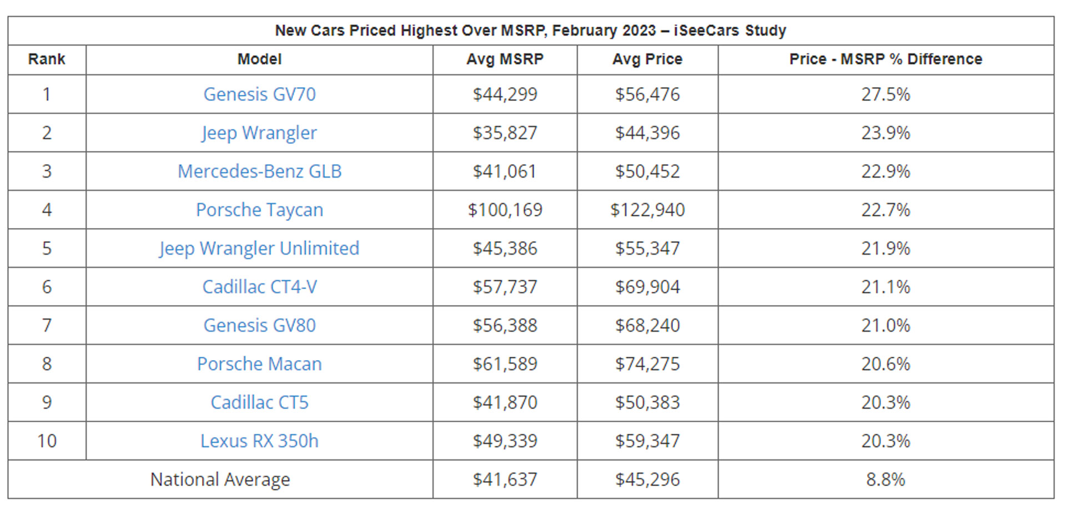The height and width of the screenshot is (511, 1066).
Task: Click the Jeep Wrangler model link
Action: [259, 133]
